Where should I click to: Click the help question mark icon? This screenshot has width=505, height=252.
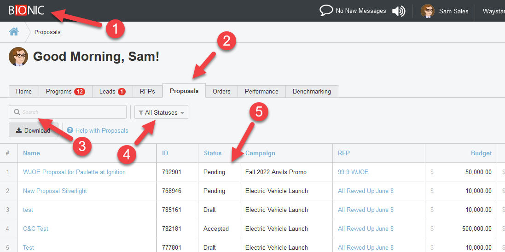tap(70, 130)
